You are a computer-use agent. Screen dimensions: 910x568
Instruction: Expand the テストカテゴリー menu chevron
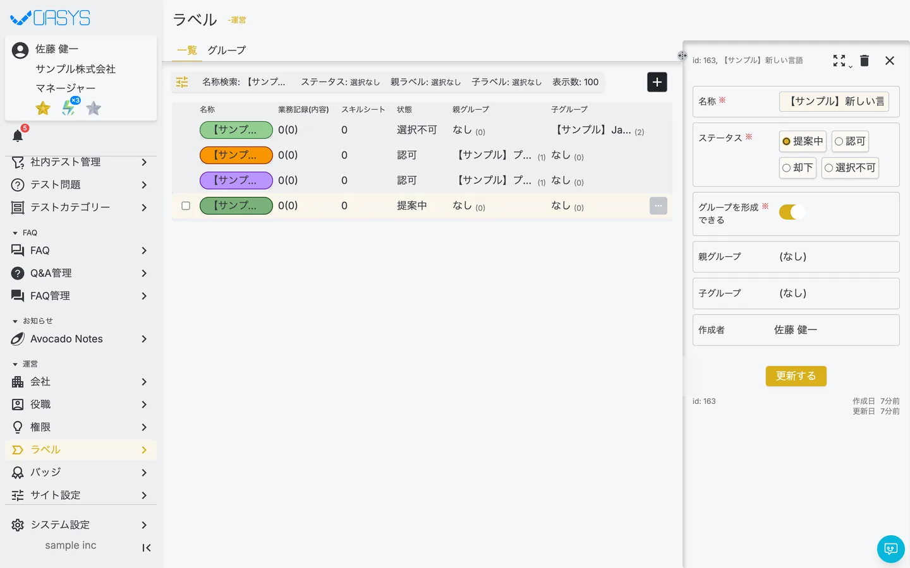pyautogui.click(x=144, y=208)
